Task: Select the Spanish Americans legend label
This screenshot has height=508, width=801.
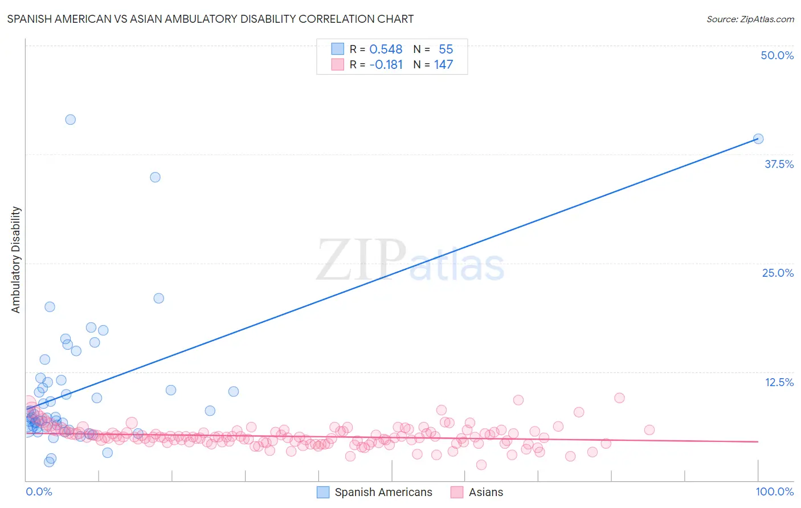Action: [x=383, y=492]
